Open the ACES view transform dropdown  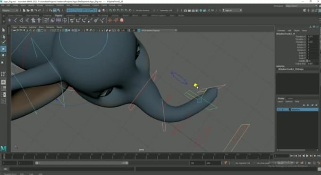click(159, 31)
